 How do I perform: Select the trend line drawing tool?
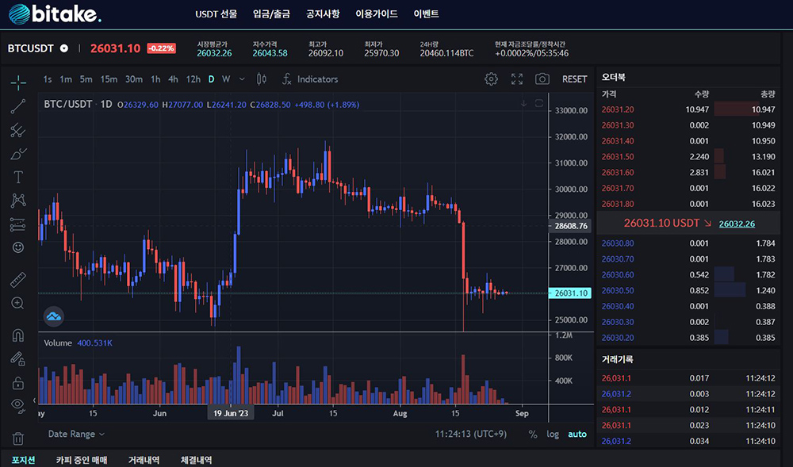pyautogui.click(x=17, y=105)
